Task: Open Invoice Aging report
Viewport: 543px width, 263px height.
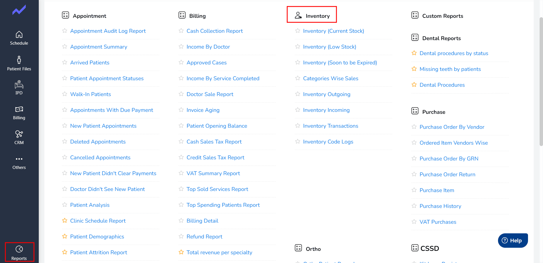Action: (203, 110)
